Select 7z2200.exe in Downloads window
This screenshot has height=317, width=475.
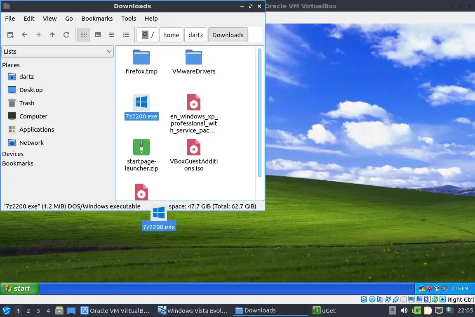[x=141, y=107]
